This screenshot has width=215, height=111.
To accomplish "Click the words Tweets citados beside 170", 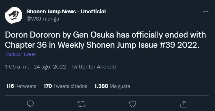I will pos(70,86).
